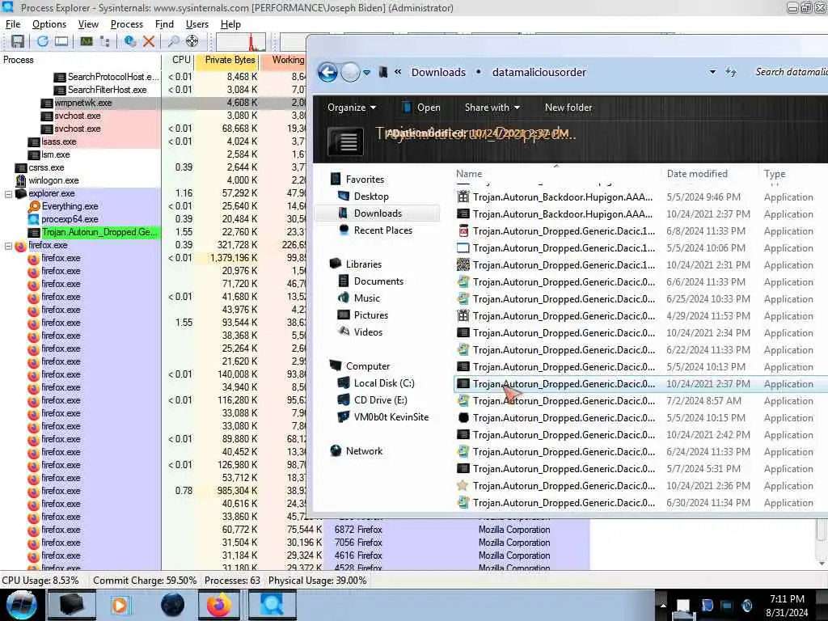The height and width of the screenshot is (621, 828).
Task: Open the Find menu
Action: coord(164,24)
